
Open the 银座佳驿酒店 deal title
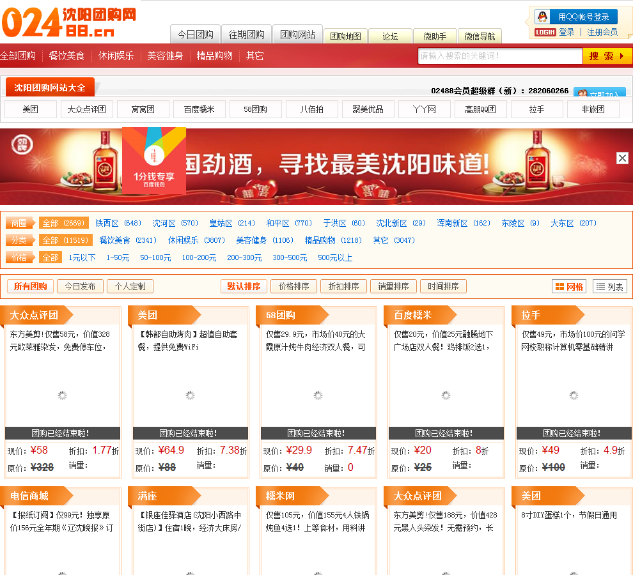coord(189,521)
